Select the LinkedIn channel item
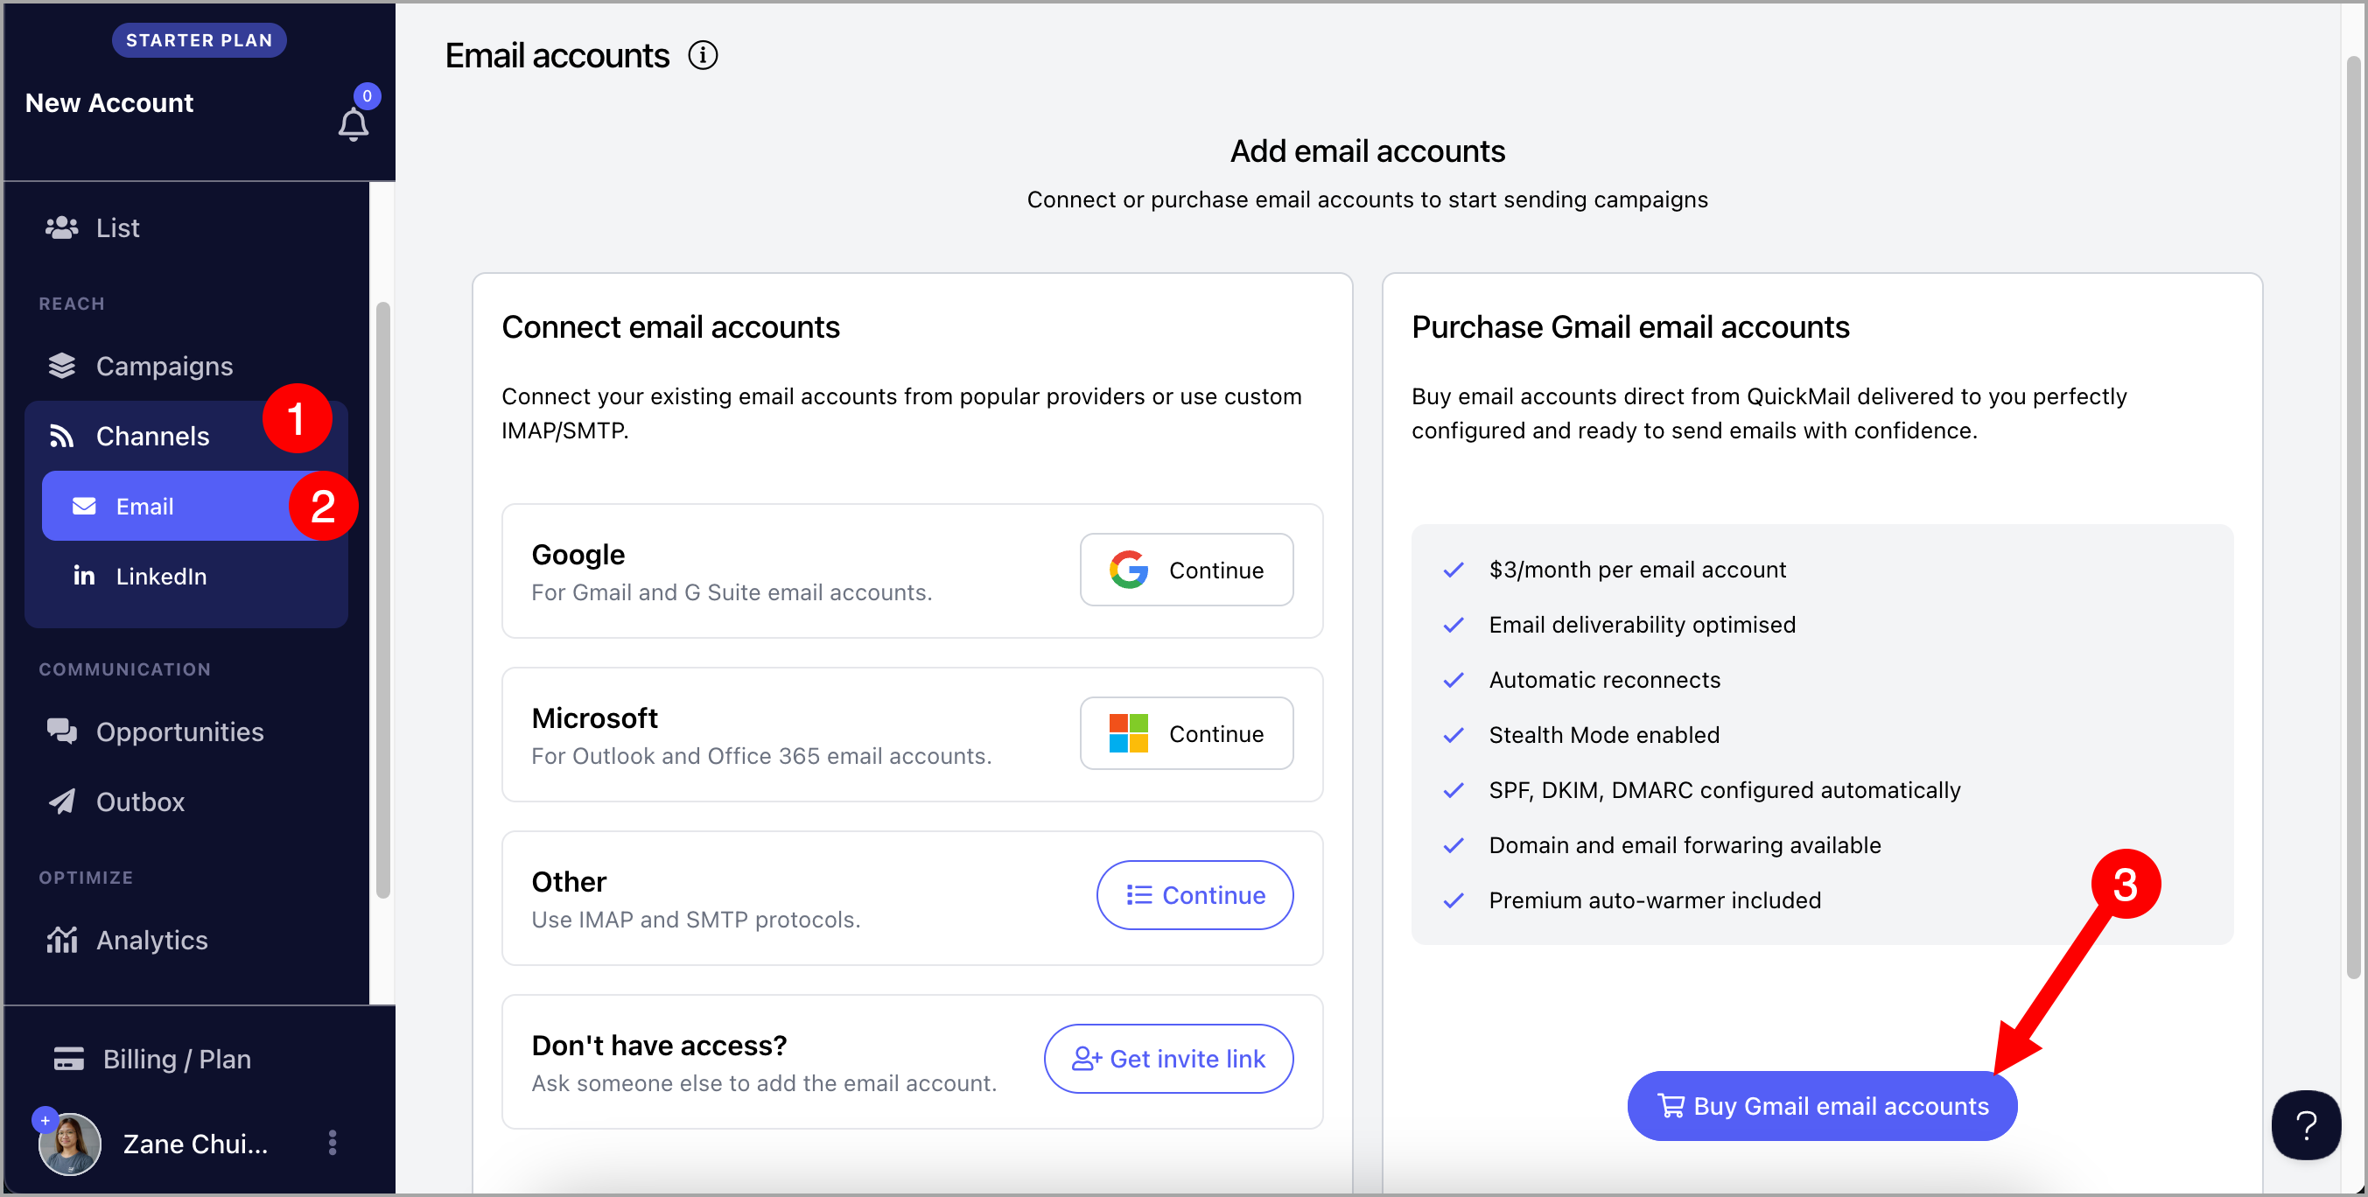This screenshot has width=2368, height=1197. (161, 577)
